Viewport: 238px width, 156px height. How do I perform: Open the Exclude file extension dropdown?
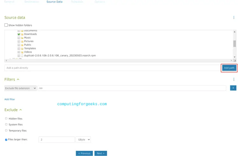[21, 88]
